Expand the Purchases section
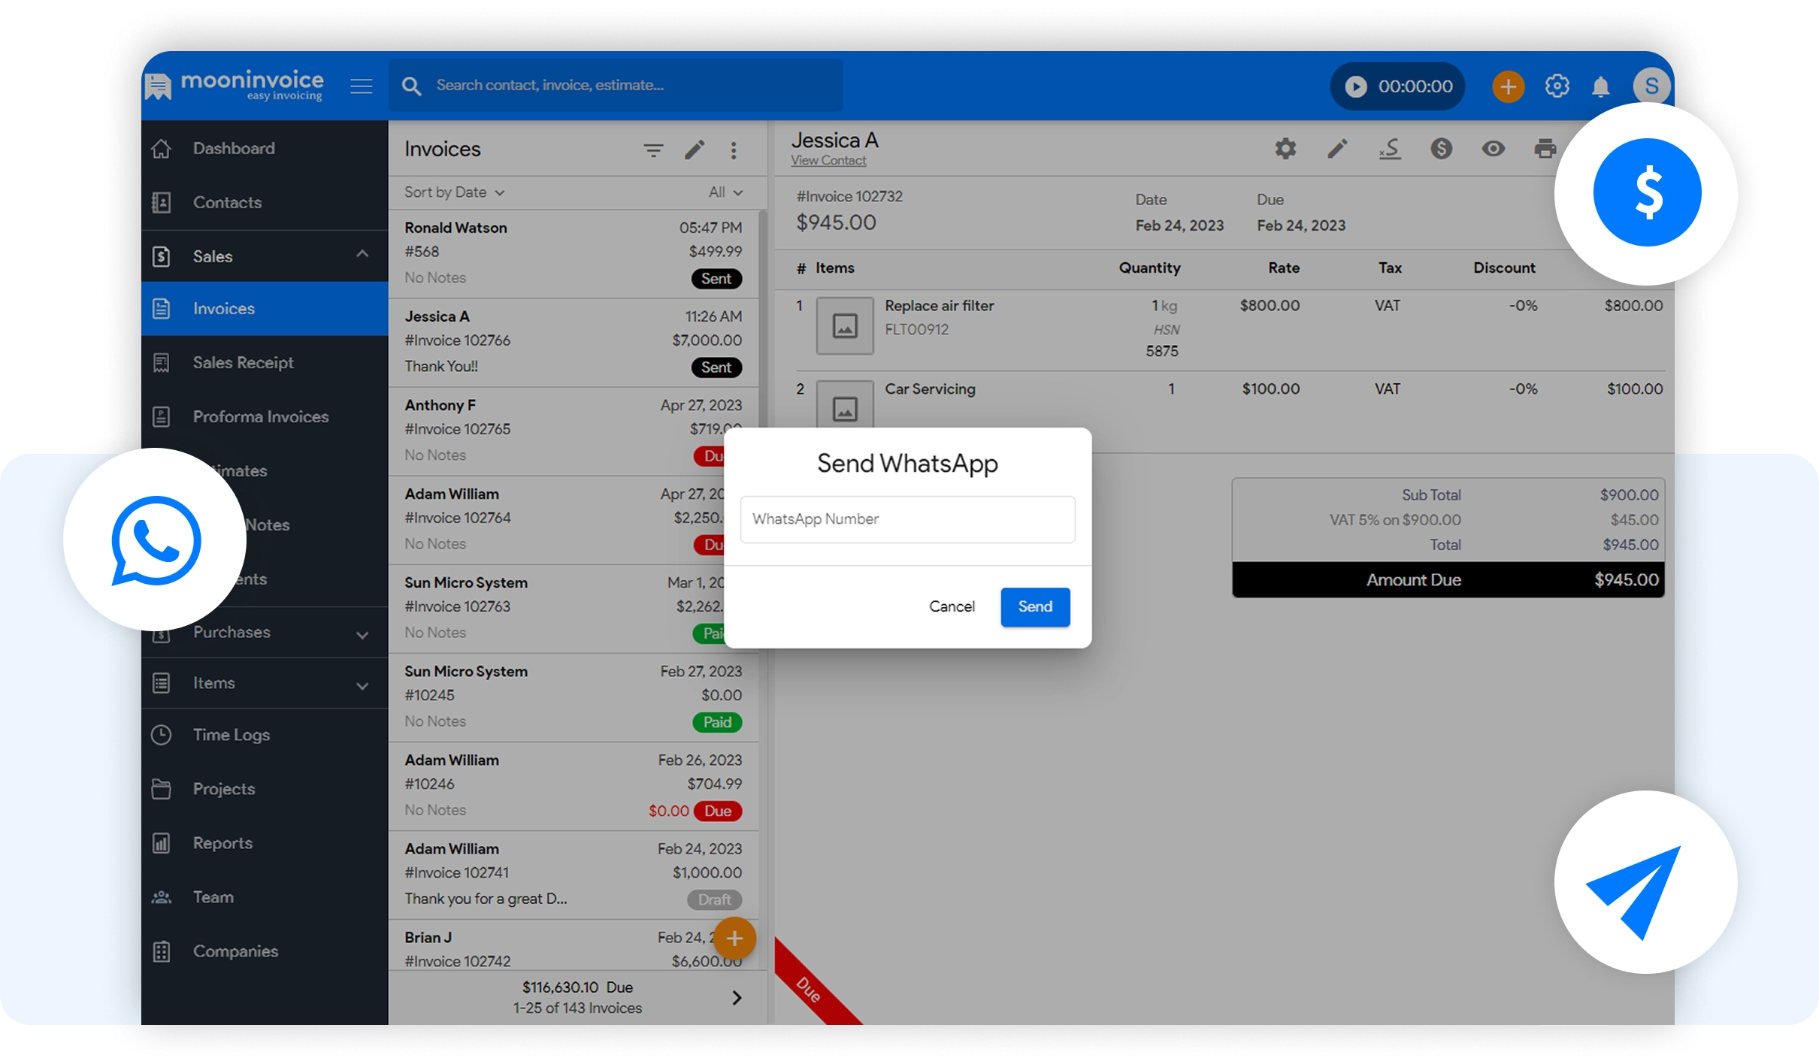 click(362, 635)
